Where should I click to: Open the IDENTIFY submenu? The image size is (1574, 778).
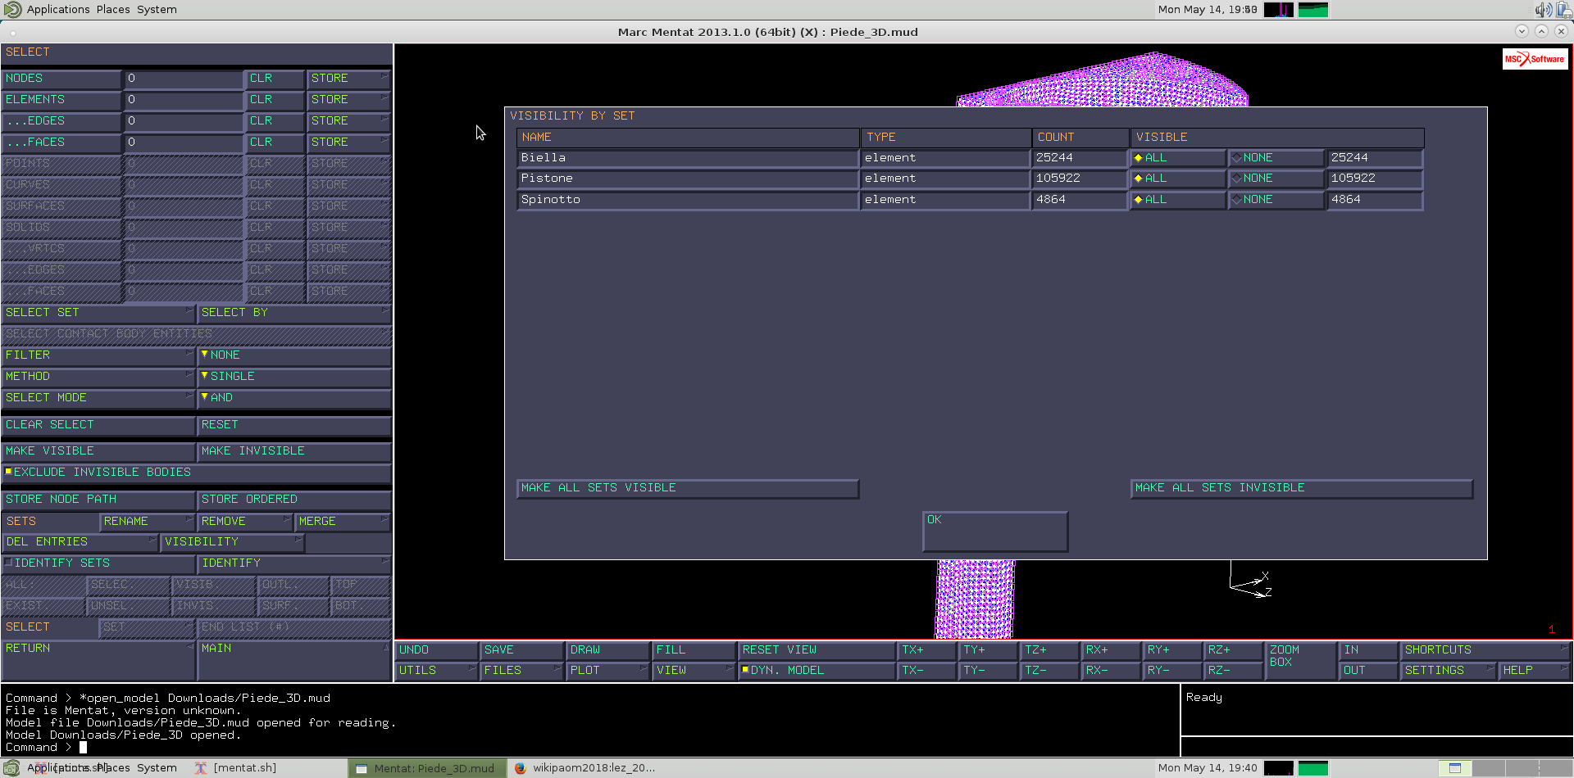pyautogui.click(x=294, y=563)
